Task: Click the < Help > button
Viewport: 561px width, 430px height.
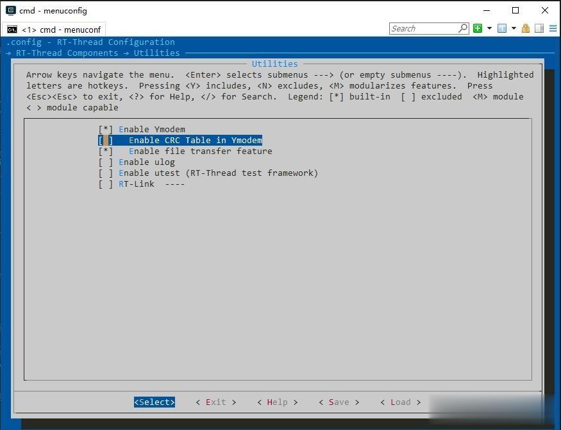Action: 277,402
